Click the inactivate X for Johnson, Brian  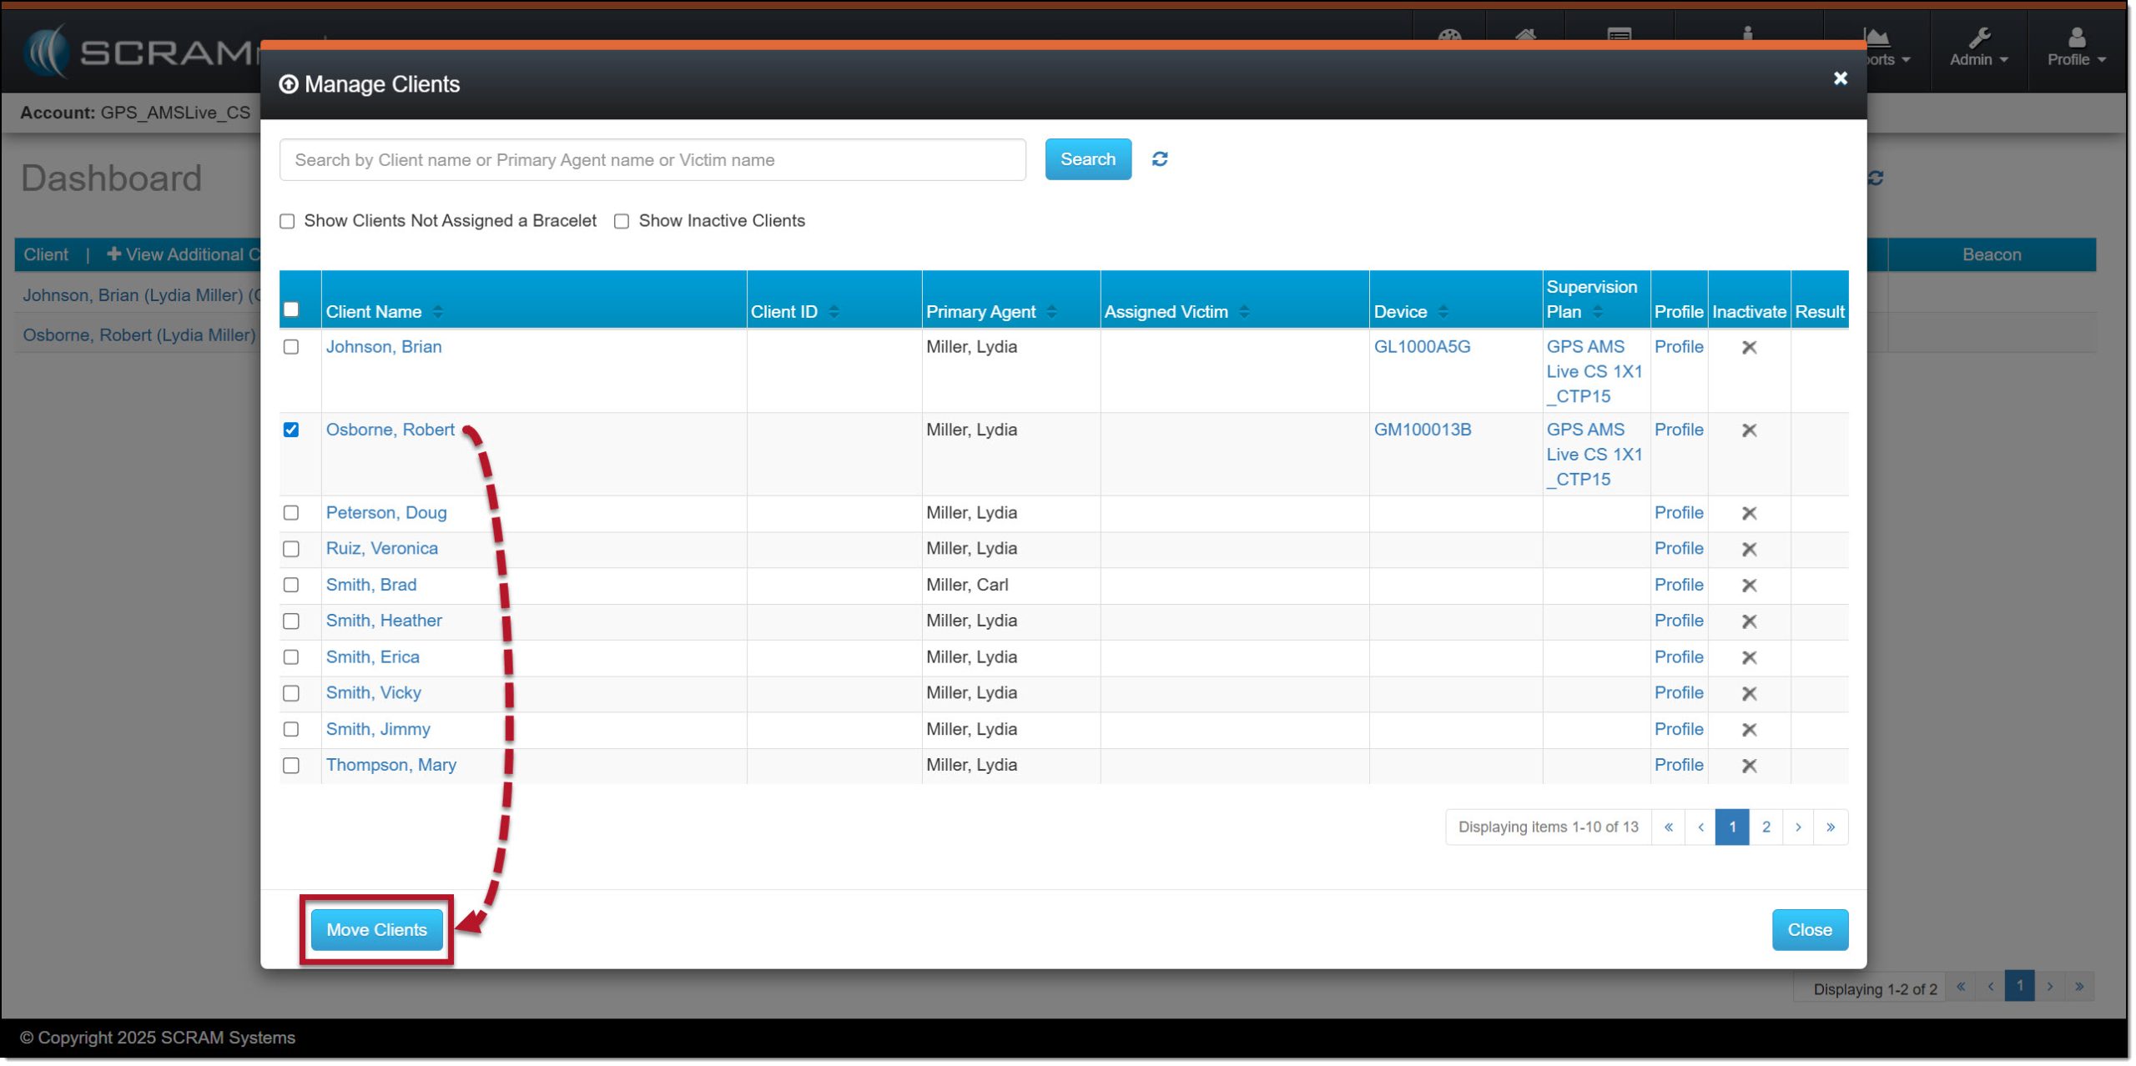(x=1748, y=347)
